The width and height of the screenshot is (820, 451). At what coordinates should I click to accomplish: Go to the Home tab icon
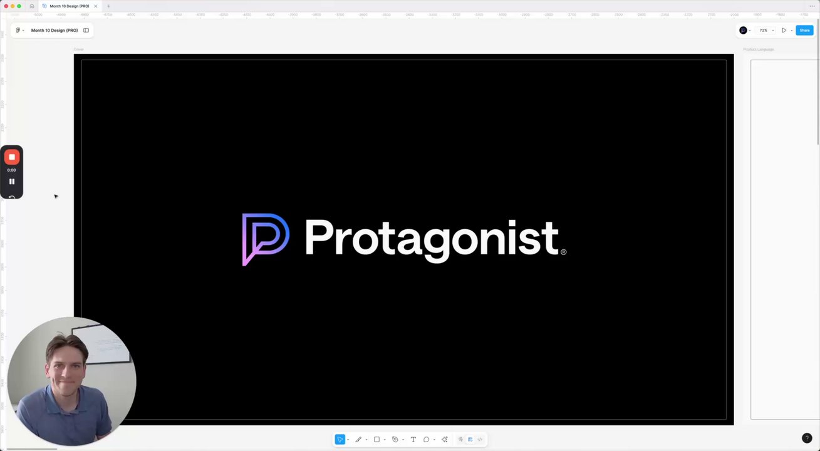coord(32,6)
